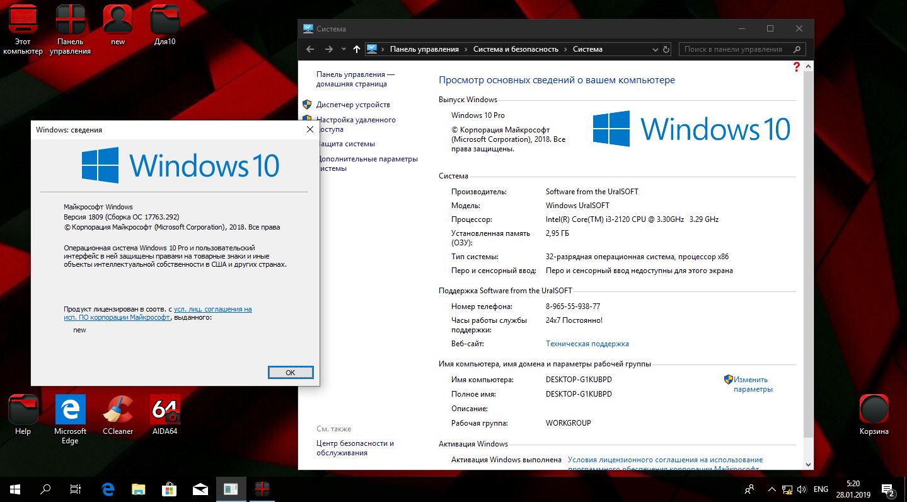Open Edge from the taskbar
The image size is (907, 502).
pyautogui.click(x=108, y=489)
